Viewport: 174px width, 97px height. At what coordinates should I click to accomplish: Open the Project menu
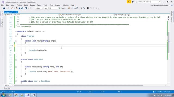click(x=19, y=5)
